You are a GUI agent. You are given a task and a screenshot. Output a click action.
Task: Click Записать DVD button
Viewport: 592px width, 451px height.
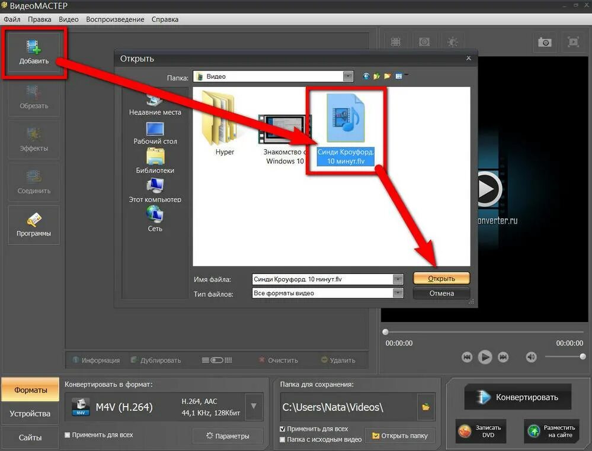click(x=479, y=431)
